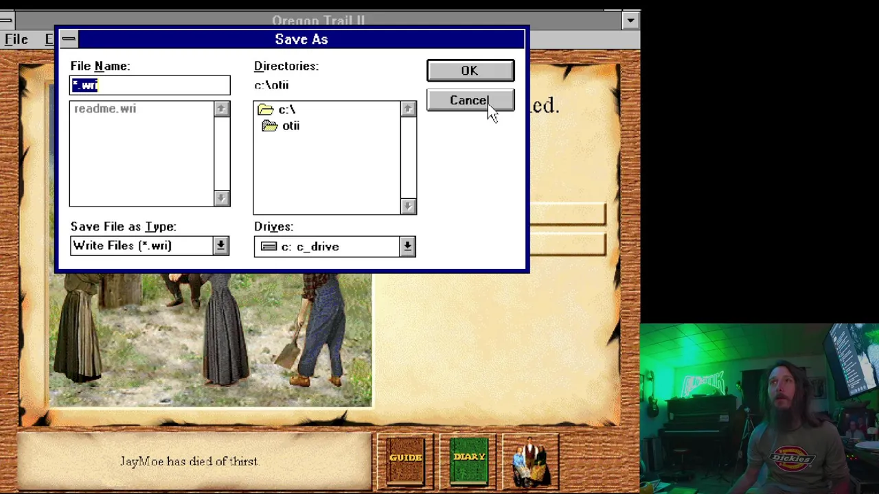Screen dimensions: 879x494
Task: Open the party members portrait icon
Action: (x=529, y=460)
